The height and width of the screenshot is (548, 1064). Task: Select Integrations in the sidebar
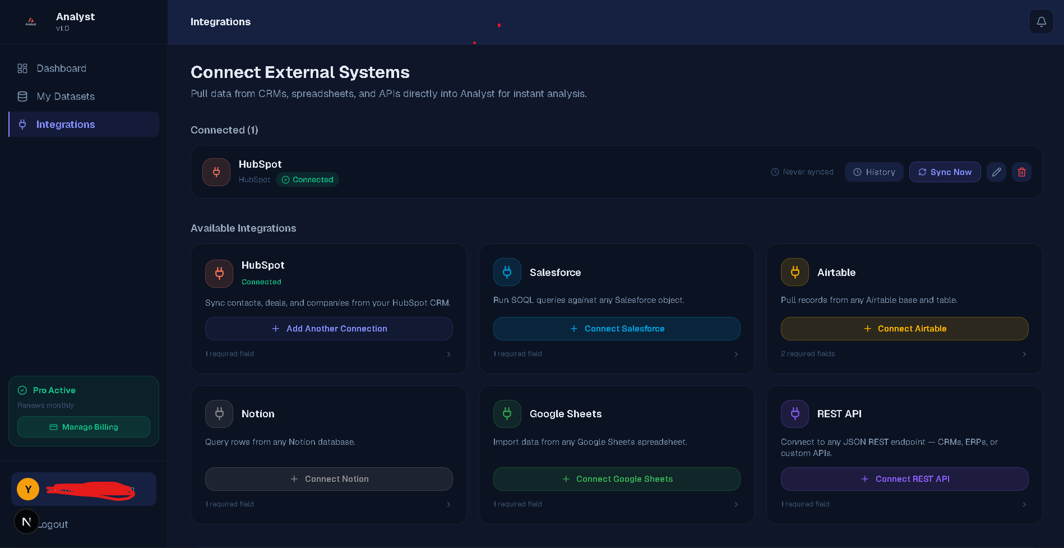84,125
